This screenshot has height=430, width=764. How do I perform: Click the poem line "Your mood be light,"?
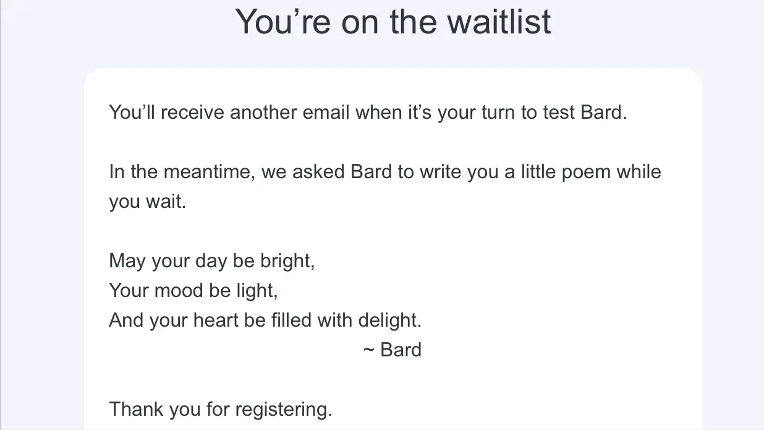coord(192,290)
